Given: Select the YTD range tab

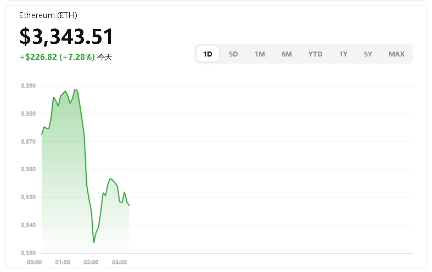Looking at the screenshot, I should pyautogui.click(x=315, y=54).
